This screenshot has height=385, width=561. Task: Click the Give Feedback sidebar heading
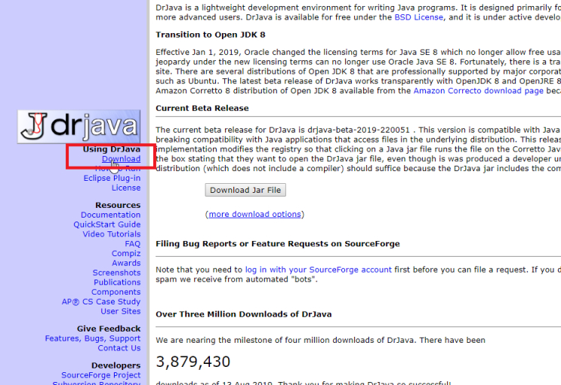pos(109,329)
